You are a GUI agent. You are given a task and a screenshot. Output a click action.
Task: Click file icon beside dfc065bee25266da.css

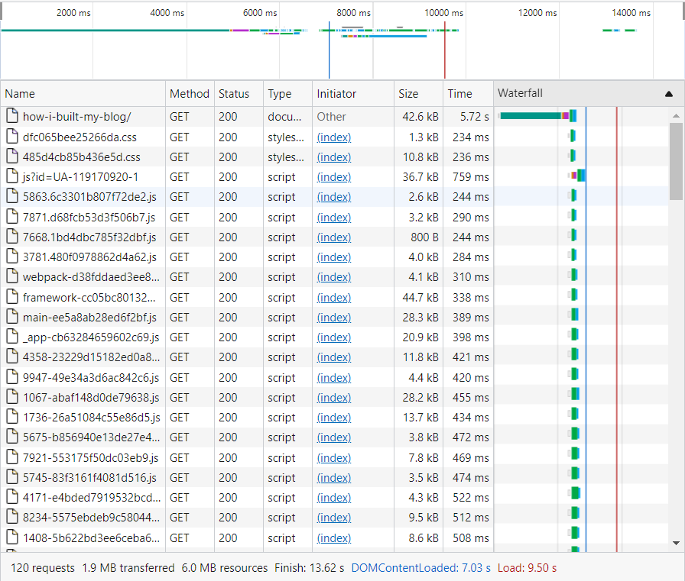(x=12, y=137)
